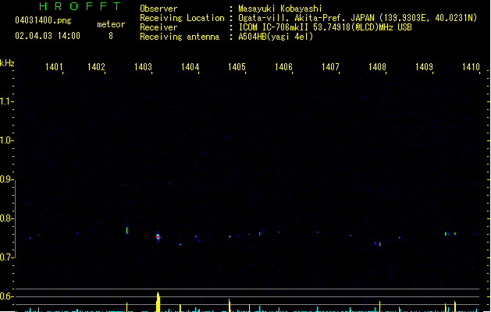
Task: Click the 1405 time axis label
Action: (x=237, y=67)
